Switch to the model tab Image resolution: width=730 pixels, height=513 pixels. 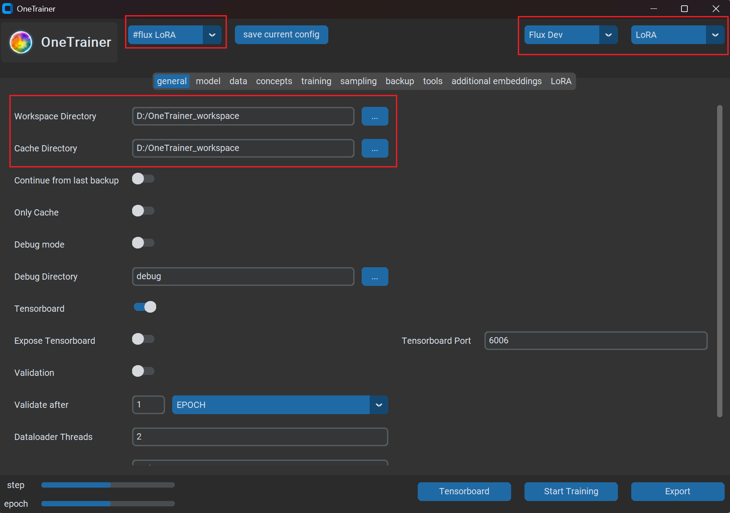208,81
